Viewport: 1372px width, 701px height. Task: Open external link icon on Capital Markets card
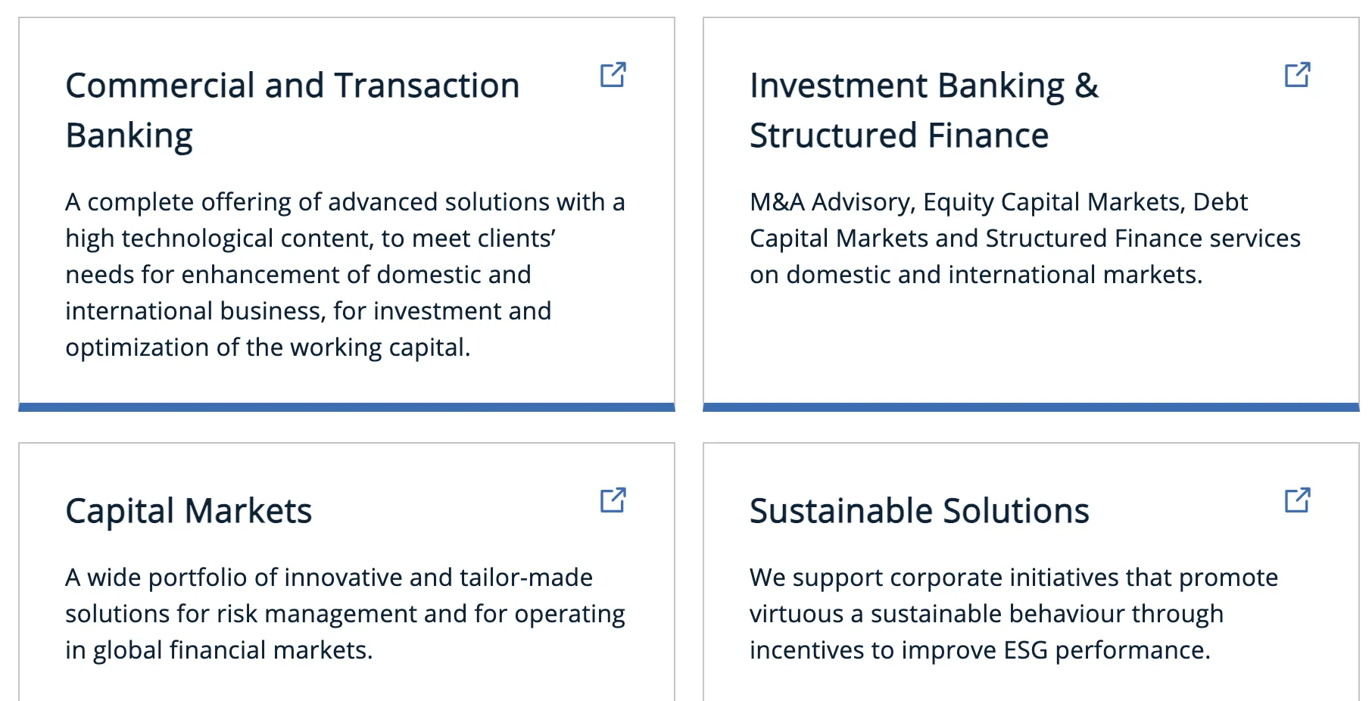point(613,500)
